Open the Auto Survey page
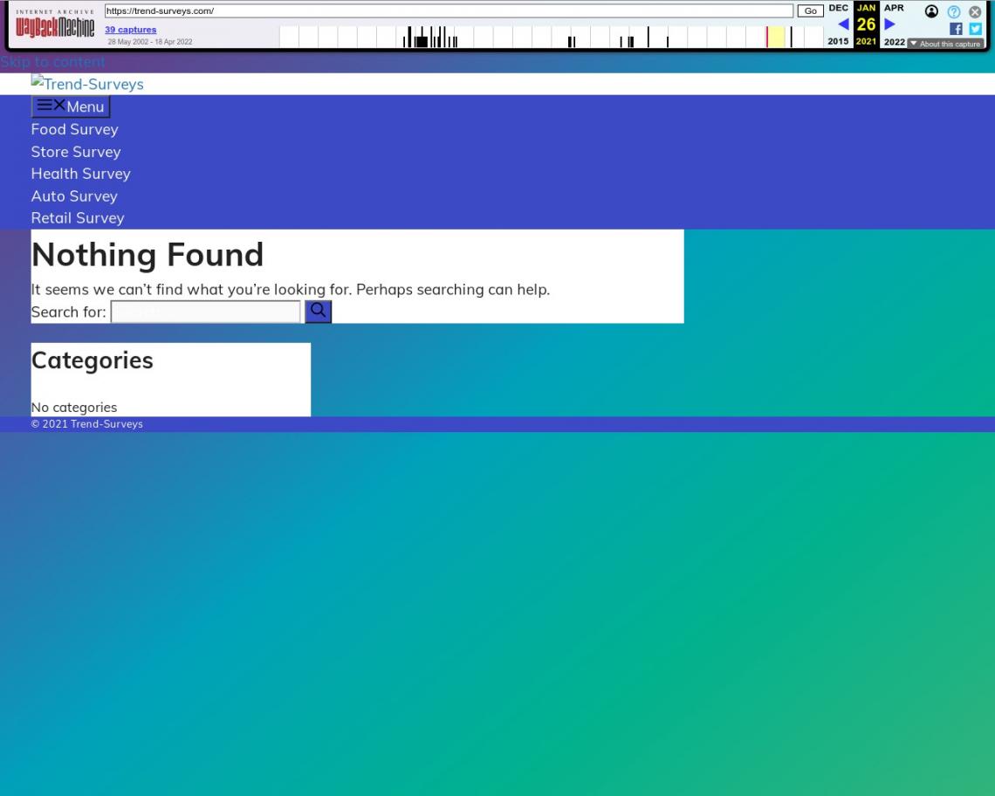 tap(74, 196)
